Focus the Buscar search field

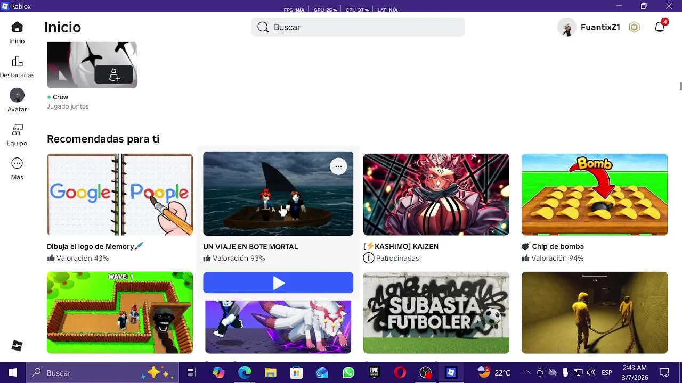pos(358,27)
